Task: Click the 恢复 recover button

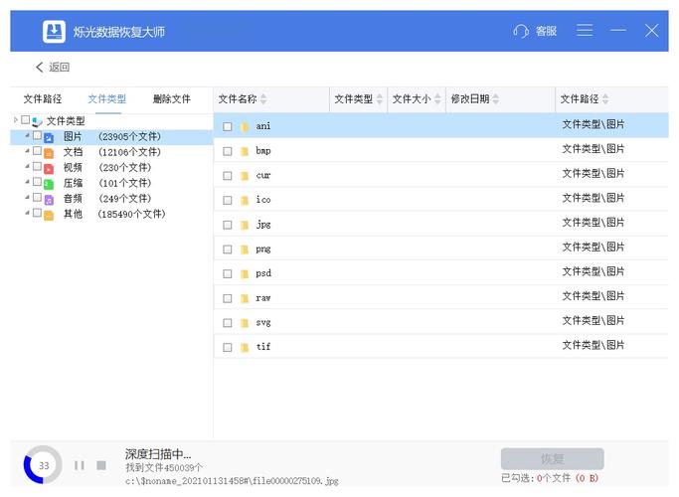Action: [552, 459]
